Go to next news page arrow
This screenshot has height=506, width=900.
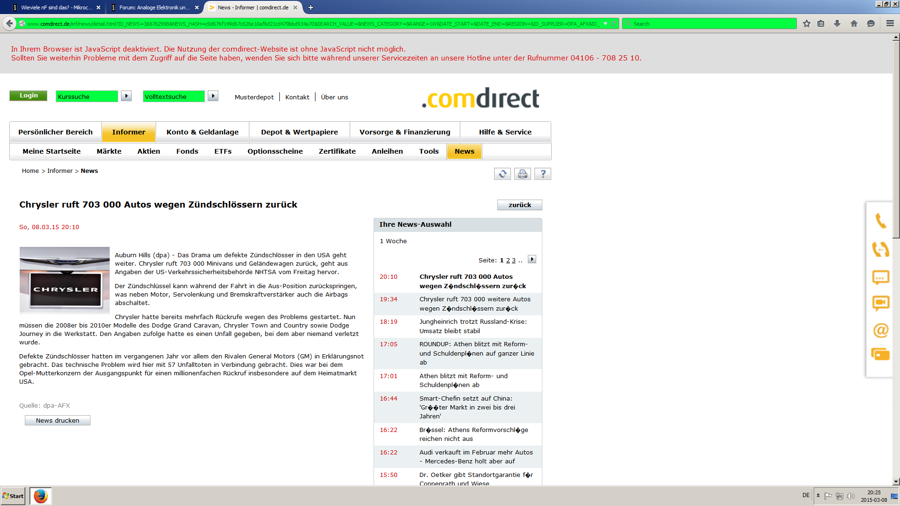tap(532, 260)
